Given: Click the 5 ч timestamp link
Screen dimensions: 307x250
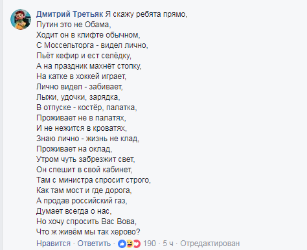Looking at the screenshot, I should pyautogui.click(x=168, y=244).
